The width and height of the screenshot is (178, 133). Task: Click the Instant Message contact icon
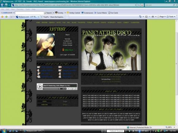pos(39,73)
